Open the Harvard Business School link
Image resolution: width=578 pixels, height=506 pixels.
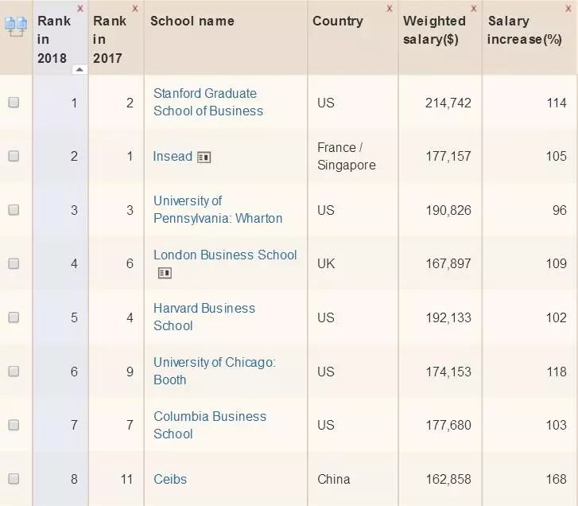[204, 317]
